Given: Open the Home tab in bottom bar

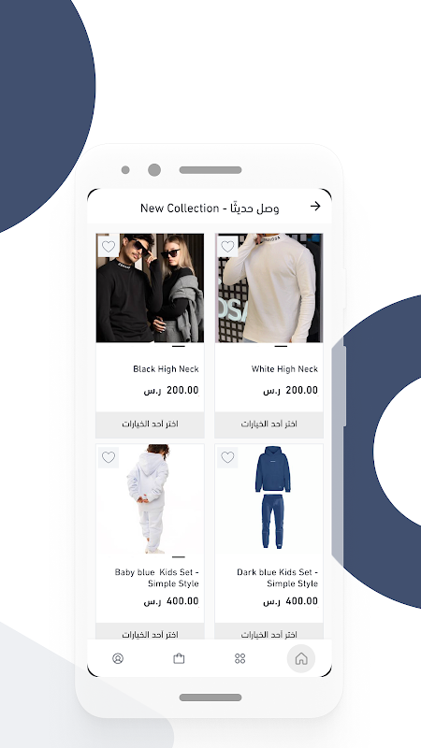Looking at the screenshot, I should click(x=300, y=658).
